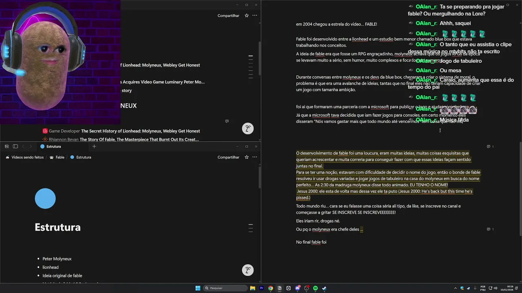Open comment bubble beside 'O desenvolvimento de fable' paragraph
Viewport: 522px width, 293px height.
coord(490,146)
